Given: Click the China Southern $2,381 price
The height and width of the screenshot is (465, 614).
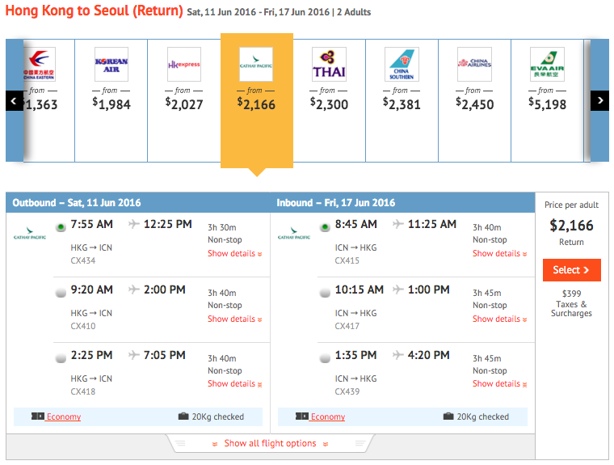Looking at the screenshot, I should tap(402, 104).
